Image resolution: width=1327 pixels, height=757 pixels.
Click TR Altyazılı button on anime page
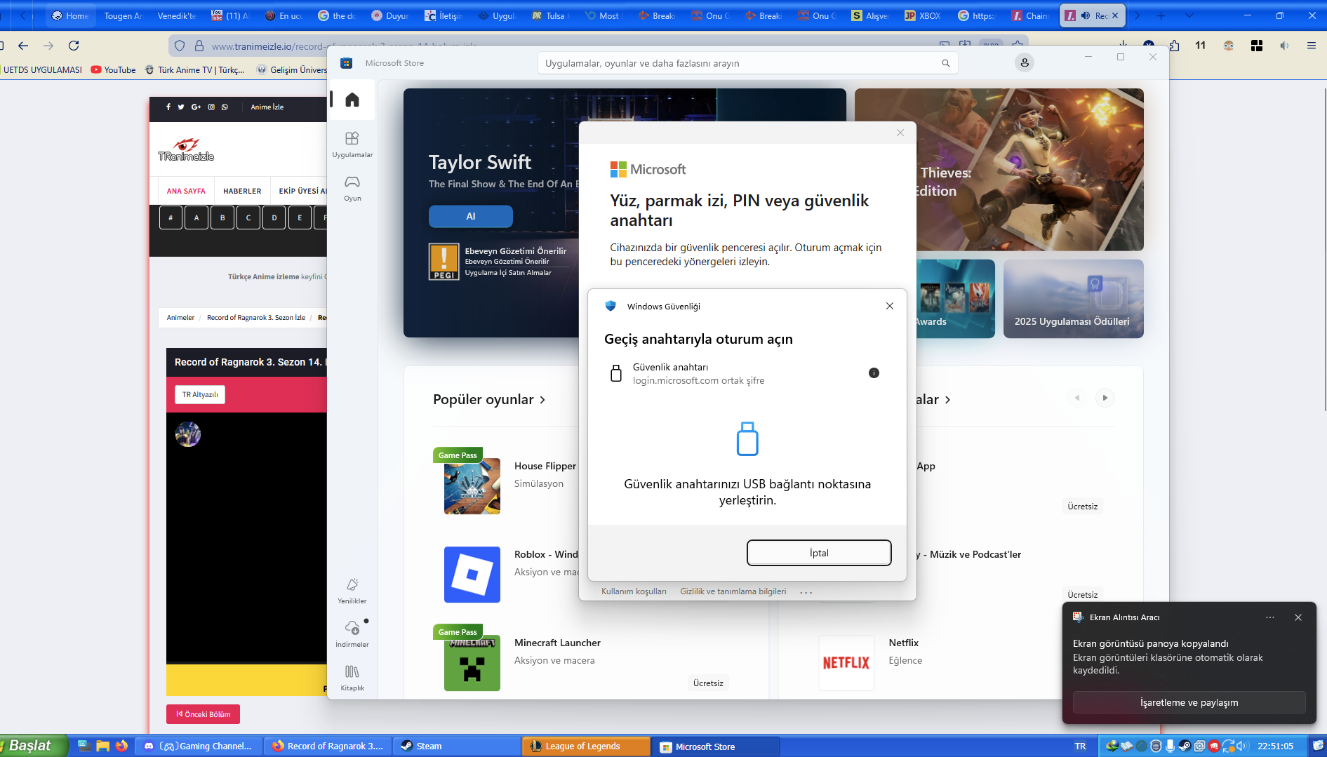point(200,394)
